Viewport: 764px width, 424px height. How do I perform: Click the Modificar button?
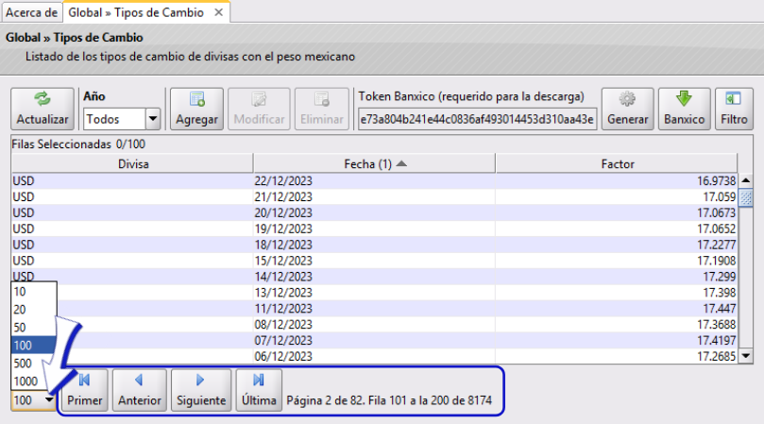pos(259,109)
